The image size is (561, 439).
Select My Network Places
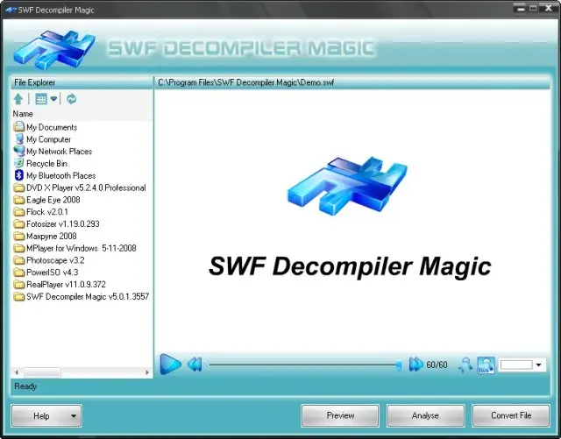(x=53, y=152)
